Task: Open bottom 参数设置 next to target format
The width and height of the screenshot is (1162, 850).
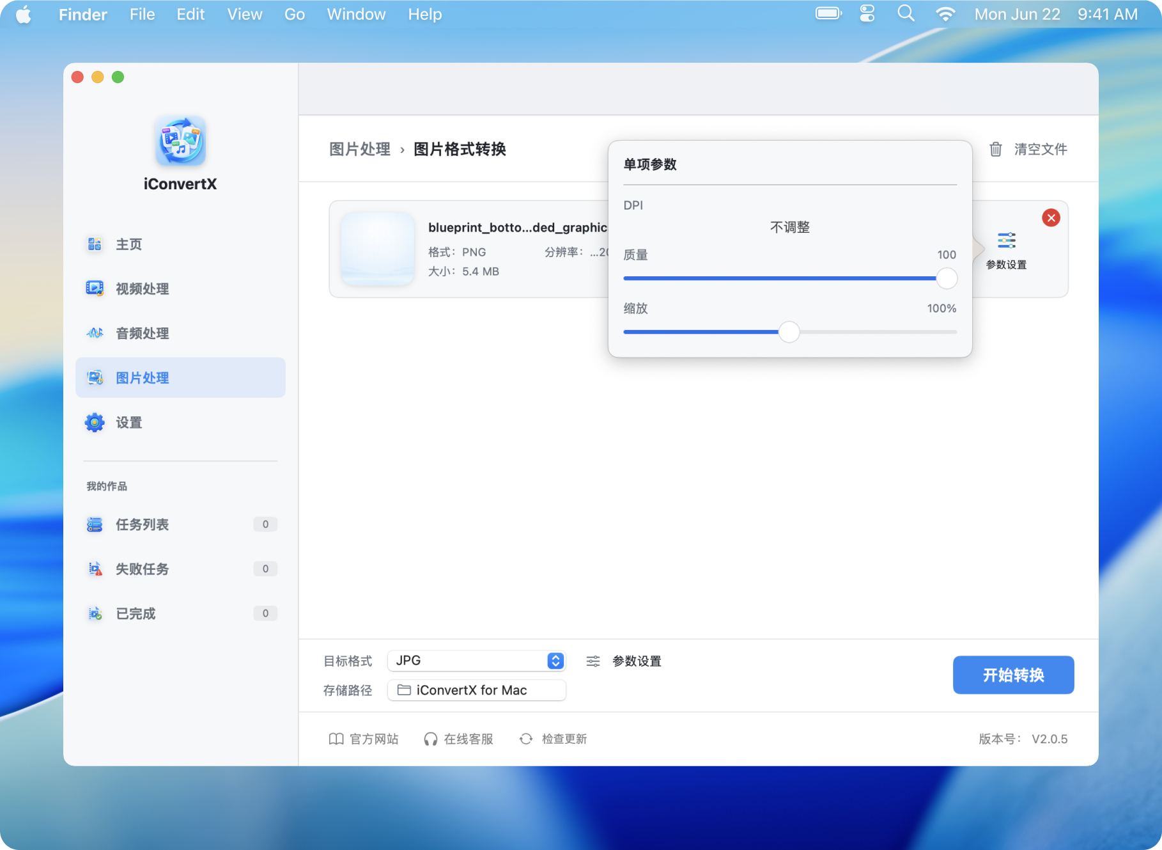Action: (x=624, y=661)
